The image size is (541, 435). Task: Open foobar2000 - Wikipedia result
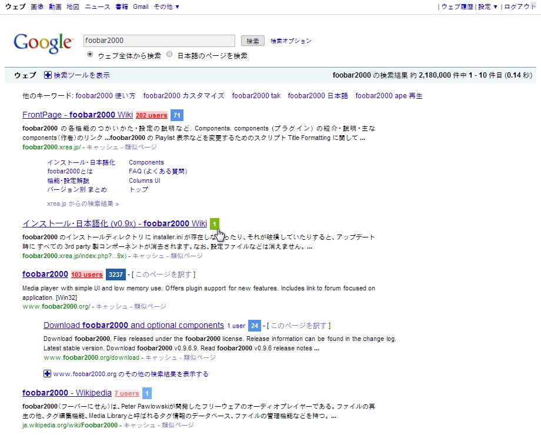click(x=67, y=393)
